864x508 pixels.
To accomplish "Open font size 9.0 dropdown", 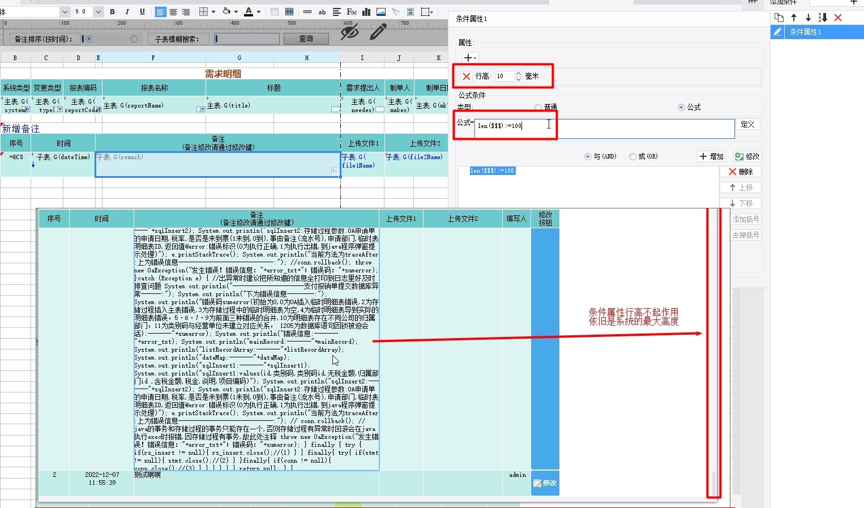I will (99, 11).
